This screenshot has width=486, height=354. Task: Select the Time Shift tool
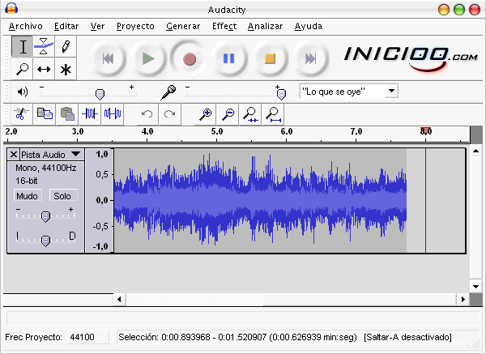click(x=44, y=69)
